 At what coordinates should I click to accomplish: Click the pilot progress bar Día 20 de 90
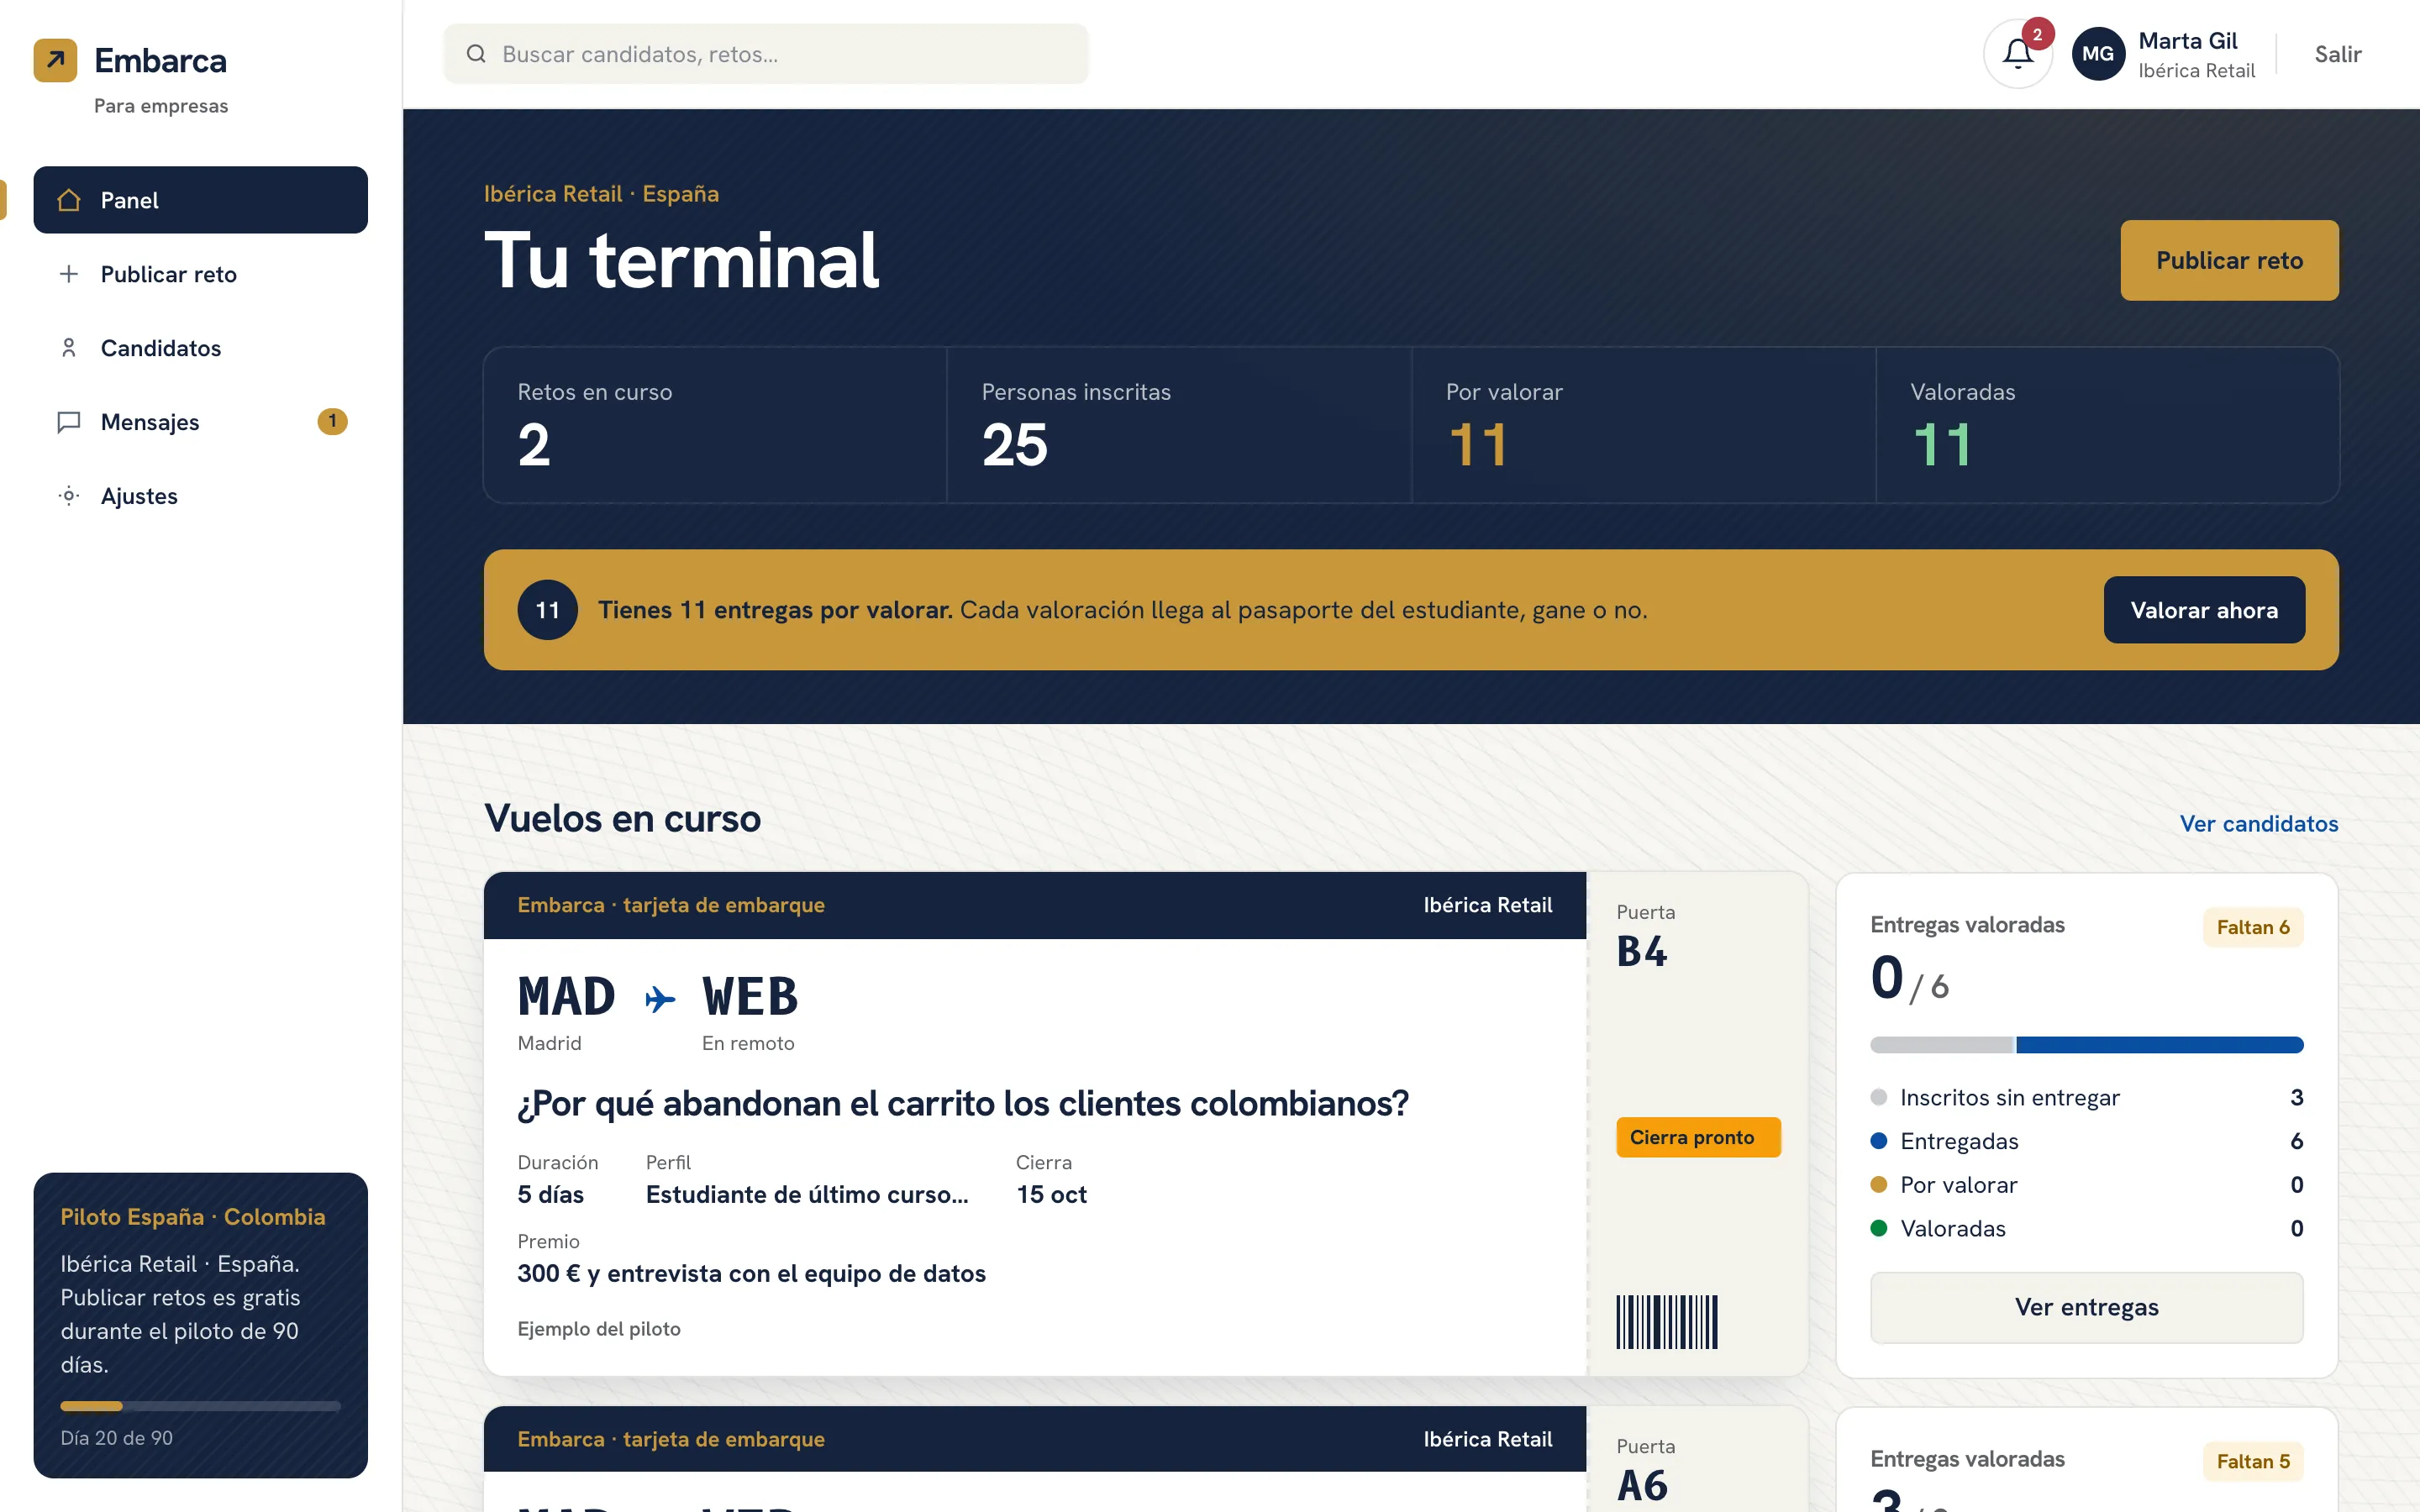pyautogui.click(x=200, y=1406)
